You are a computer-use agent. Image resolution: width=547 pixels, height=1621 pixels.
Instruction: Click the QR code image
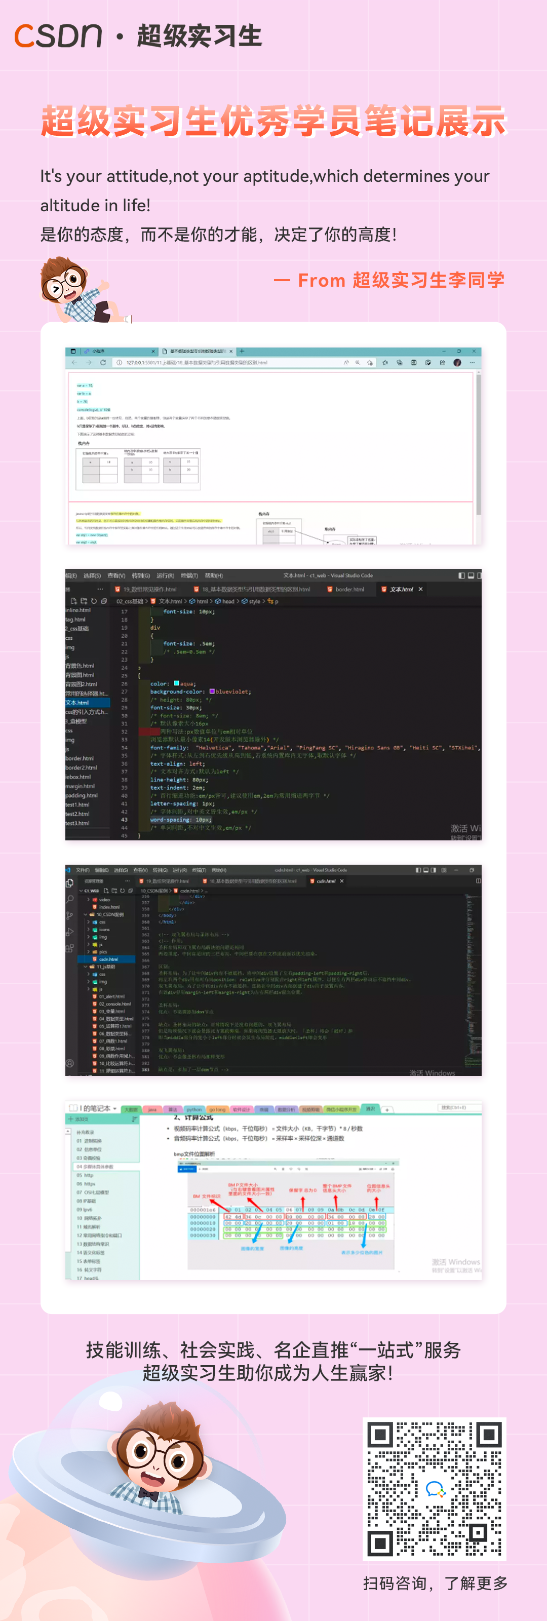pos(435,1489)
